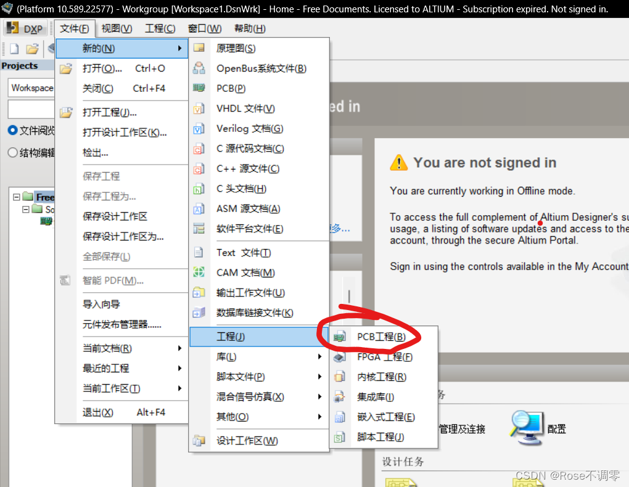Choose 保存设计工作区为 from the File menu
The height and width of the screenshot is (487, 629).
pyautogui.click(x=121, y=237)
